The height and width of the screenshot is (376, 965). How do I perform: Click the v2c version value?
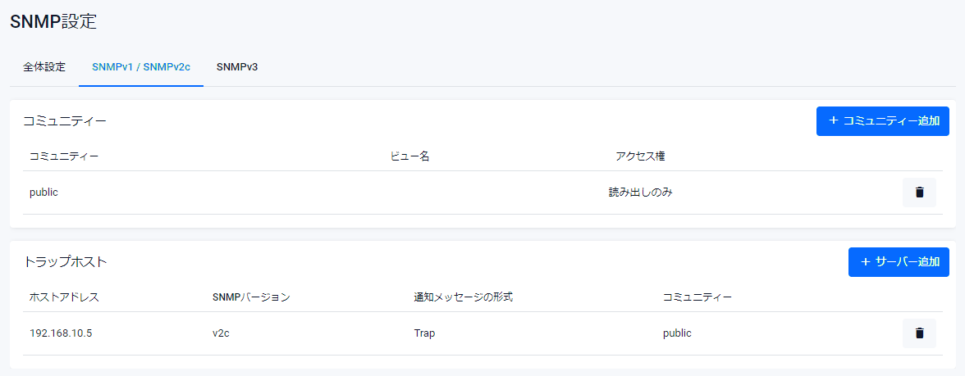(221, 333)
